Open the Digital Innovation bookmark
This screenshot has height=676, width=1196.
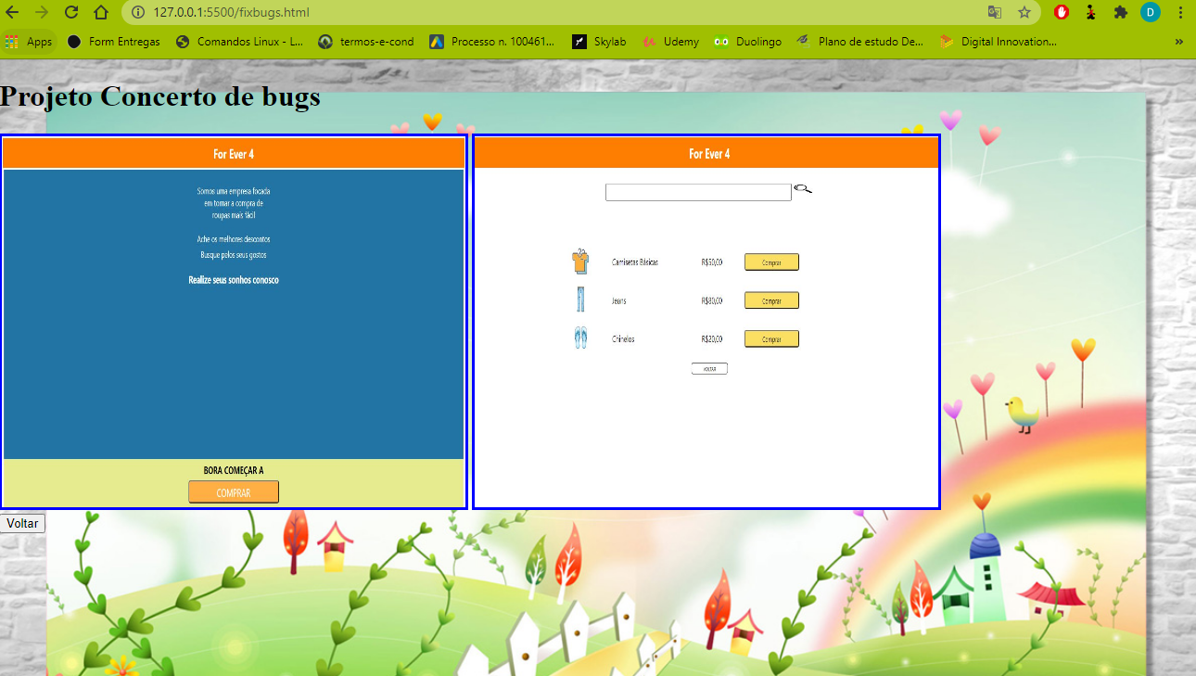point(998,42)
